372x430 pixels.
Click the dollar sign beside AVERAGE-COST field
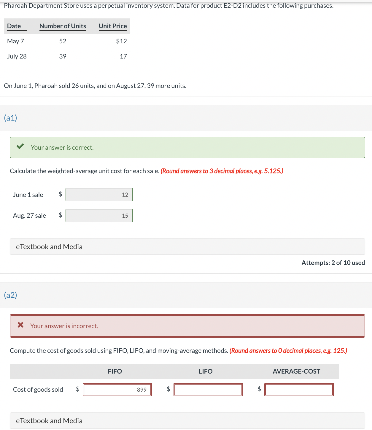pos(259,389)
